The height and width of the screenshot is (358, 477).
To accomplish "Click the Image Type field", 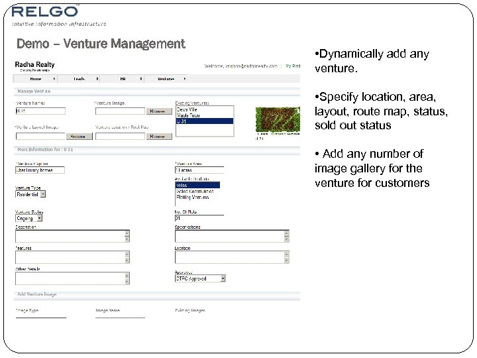I will coord(41,316).
